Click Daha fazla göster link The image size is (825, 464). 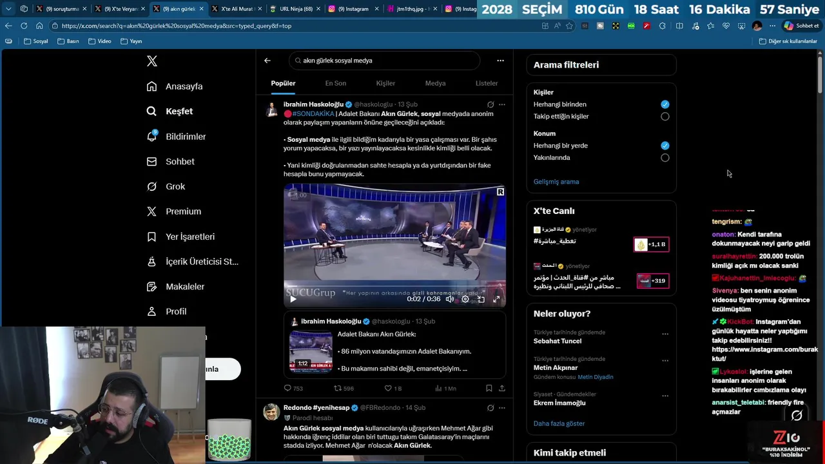(x=559, y=424)
